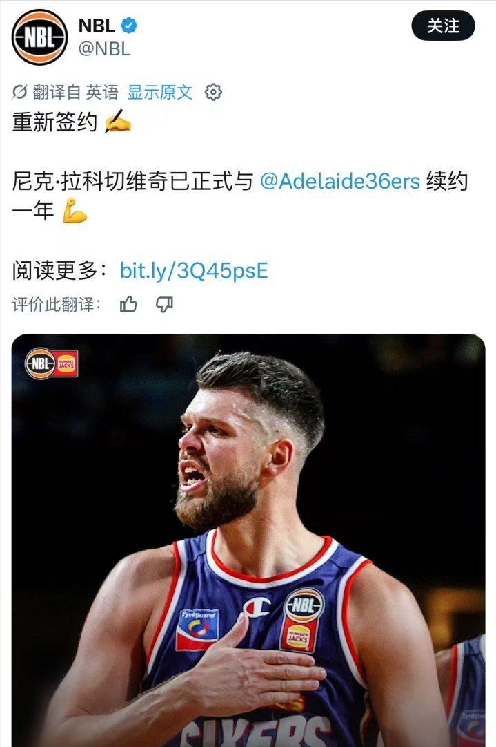Viewport: 496px width, 747px height.
Task: Tap the translation icon beside 翻译自
Action: [19, 92]
